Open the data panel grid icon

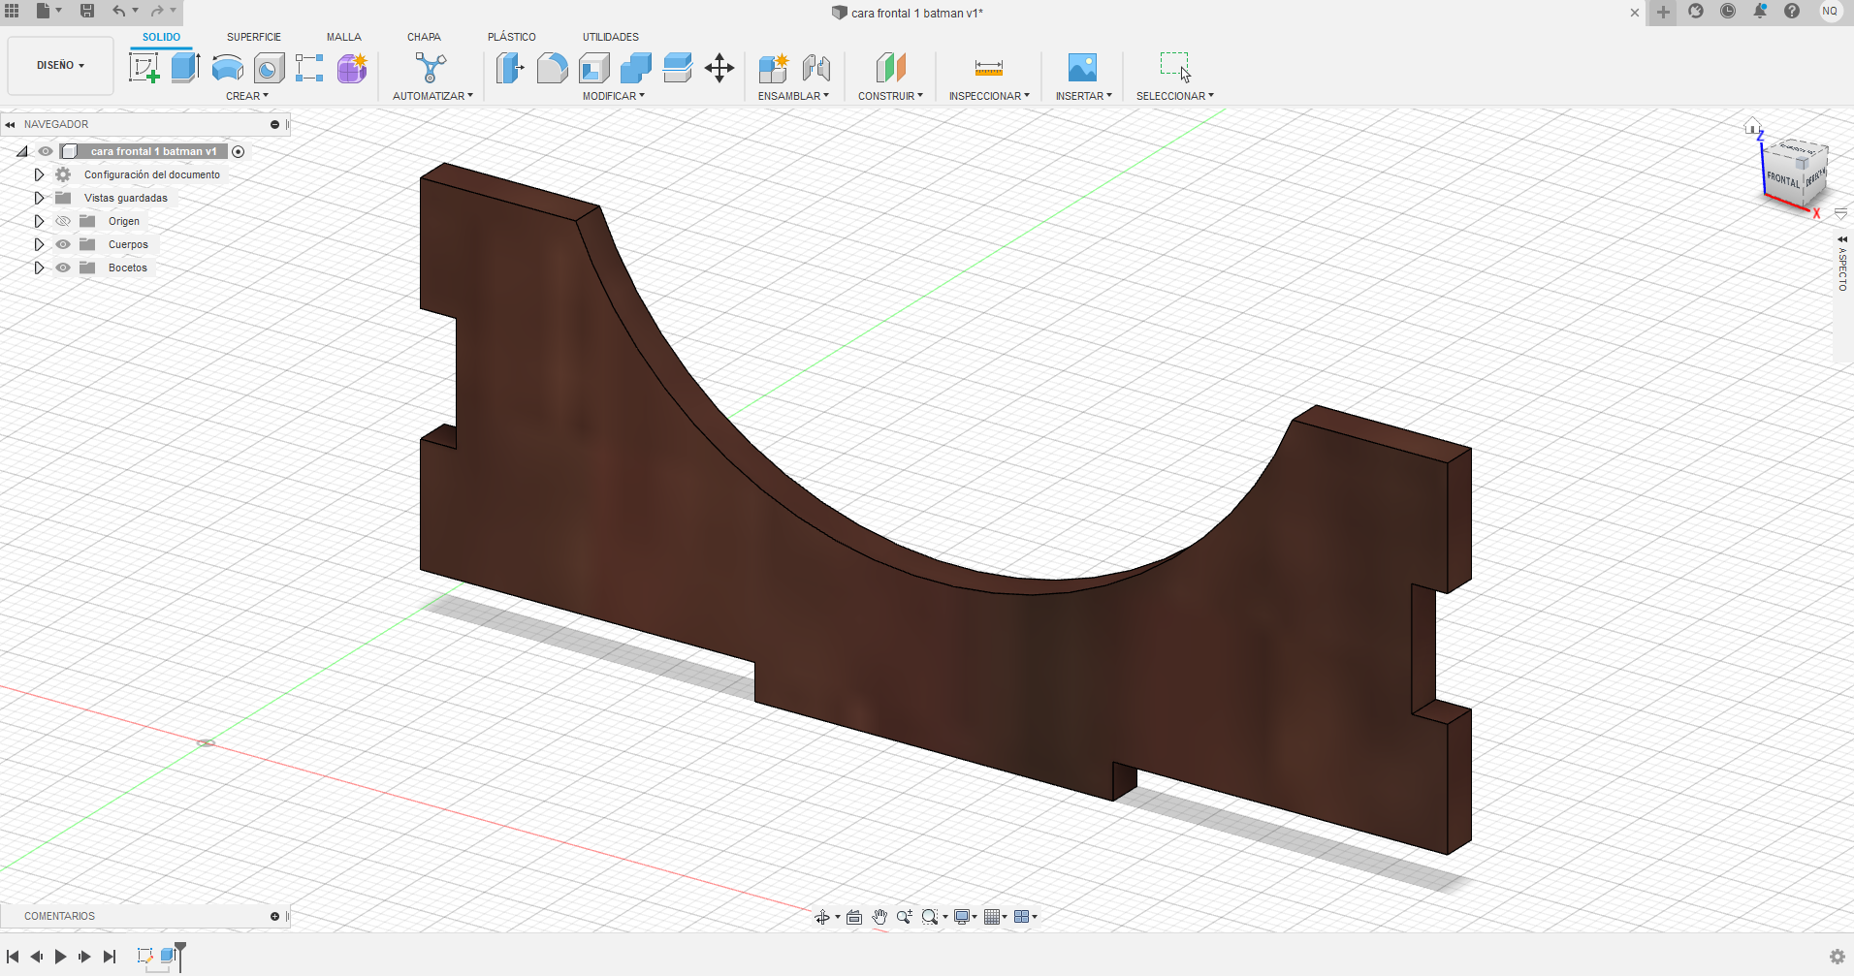point(12,11)
